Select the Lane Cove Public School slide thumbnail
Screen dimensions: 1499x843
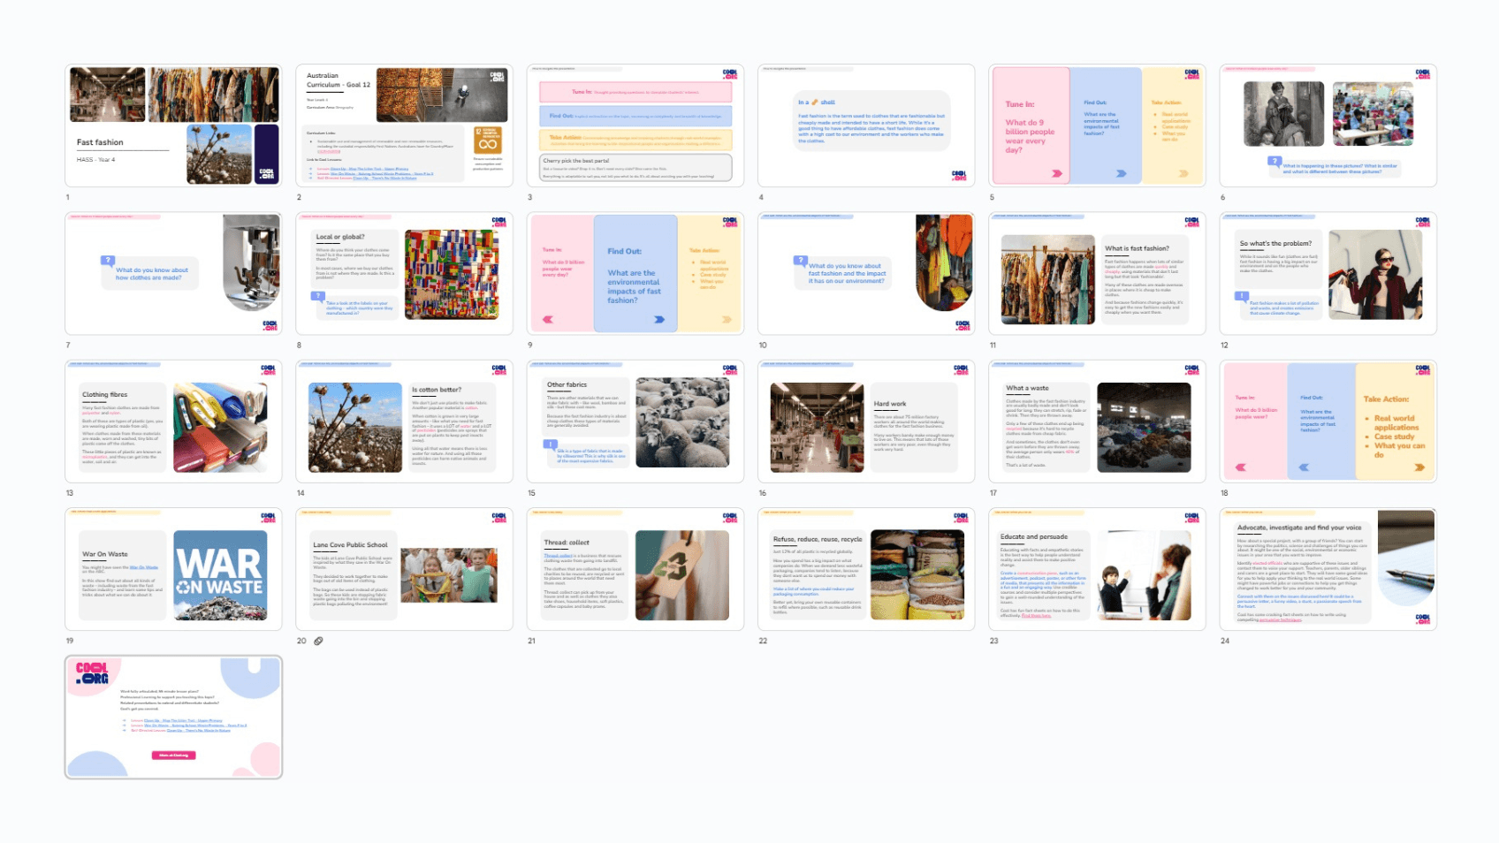point(404,570)
